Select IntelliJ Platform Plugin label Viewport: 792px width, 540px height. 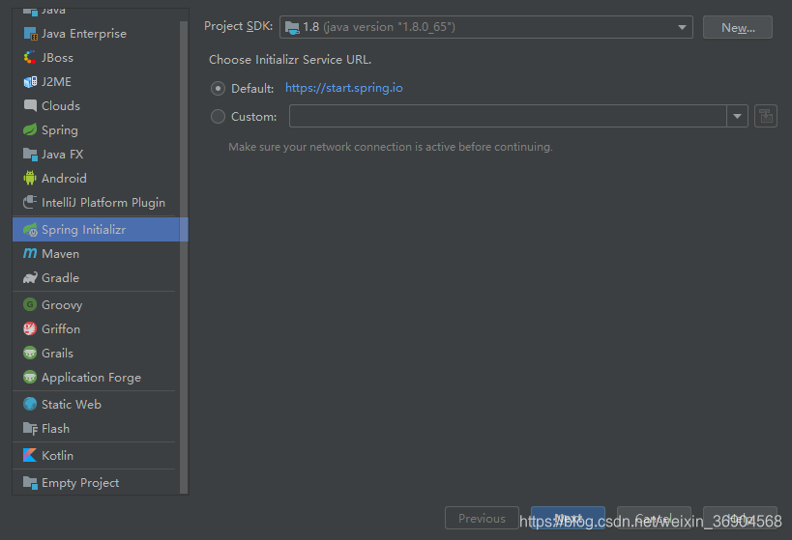pos(103,202)
